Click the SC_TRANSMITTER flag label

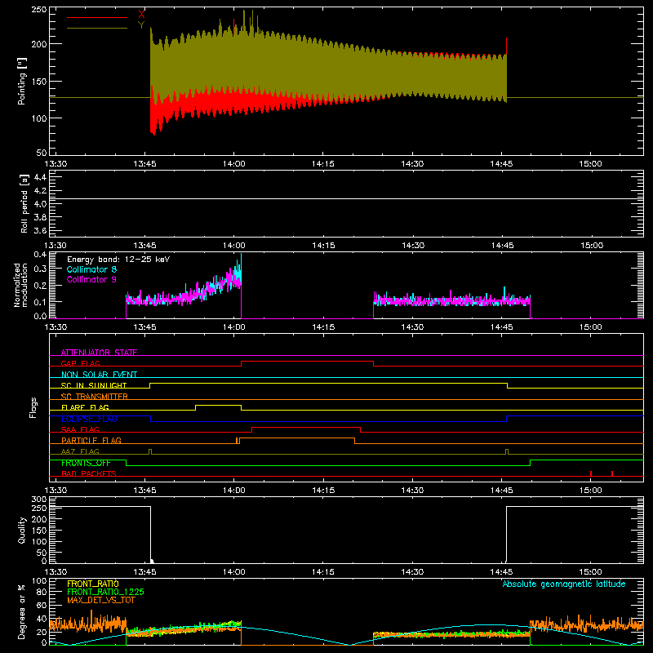point(95,397)
